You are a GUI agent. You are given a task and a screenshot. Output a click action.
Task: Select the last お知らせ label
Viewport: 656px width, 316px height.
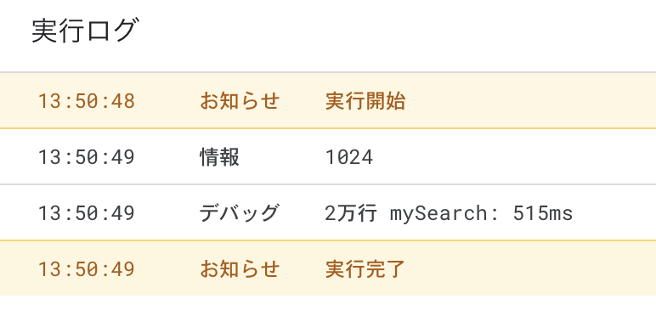pyautogui.click(x=240, y=268)
